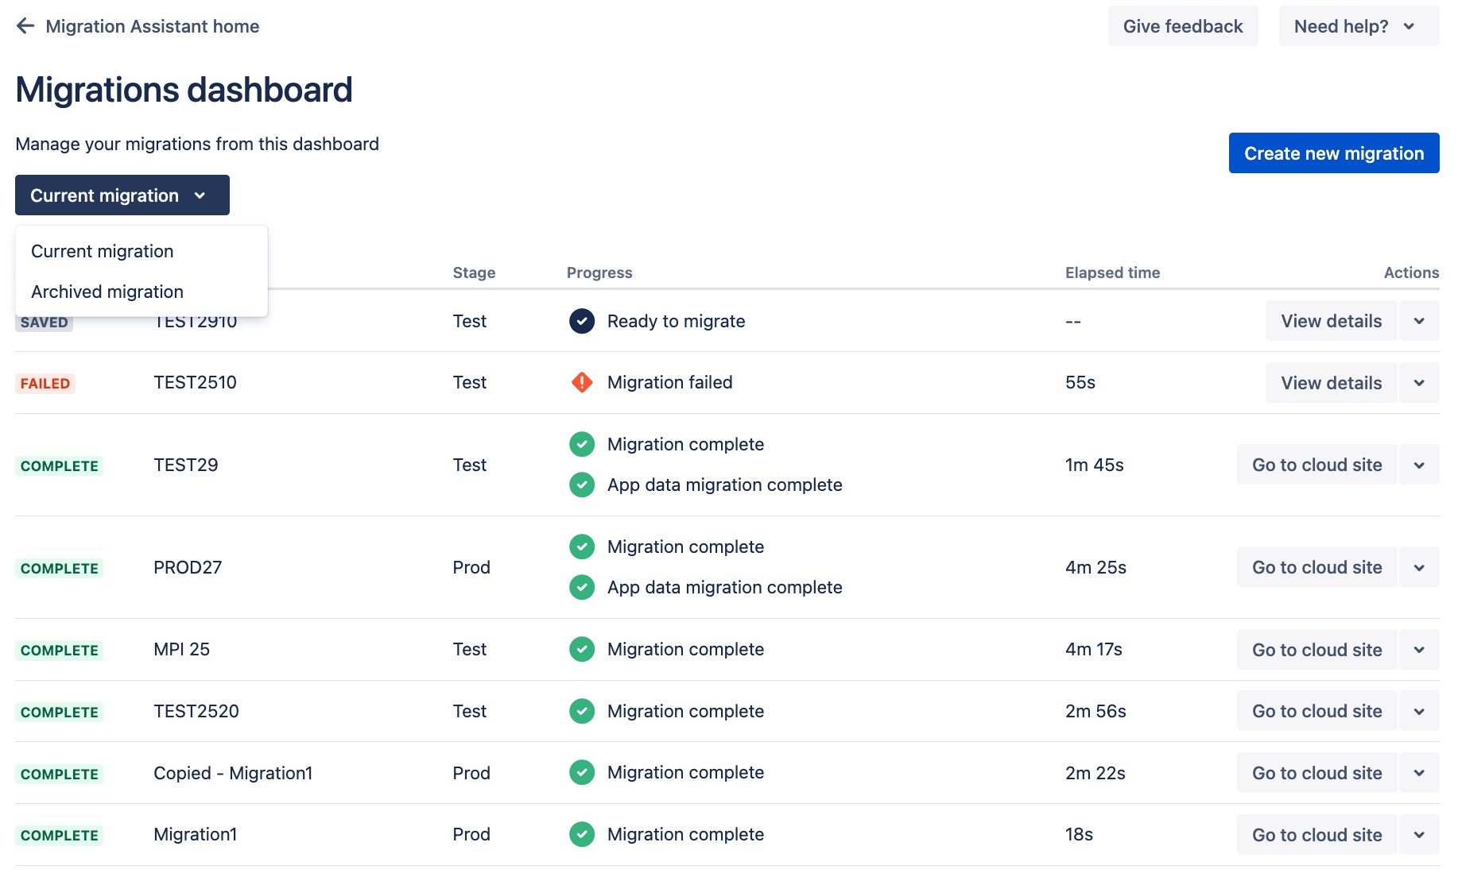Choose Current migration menu option
This screenshot has height=877, width=1458.
(103, 251)
